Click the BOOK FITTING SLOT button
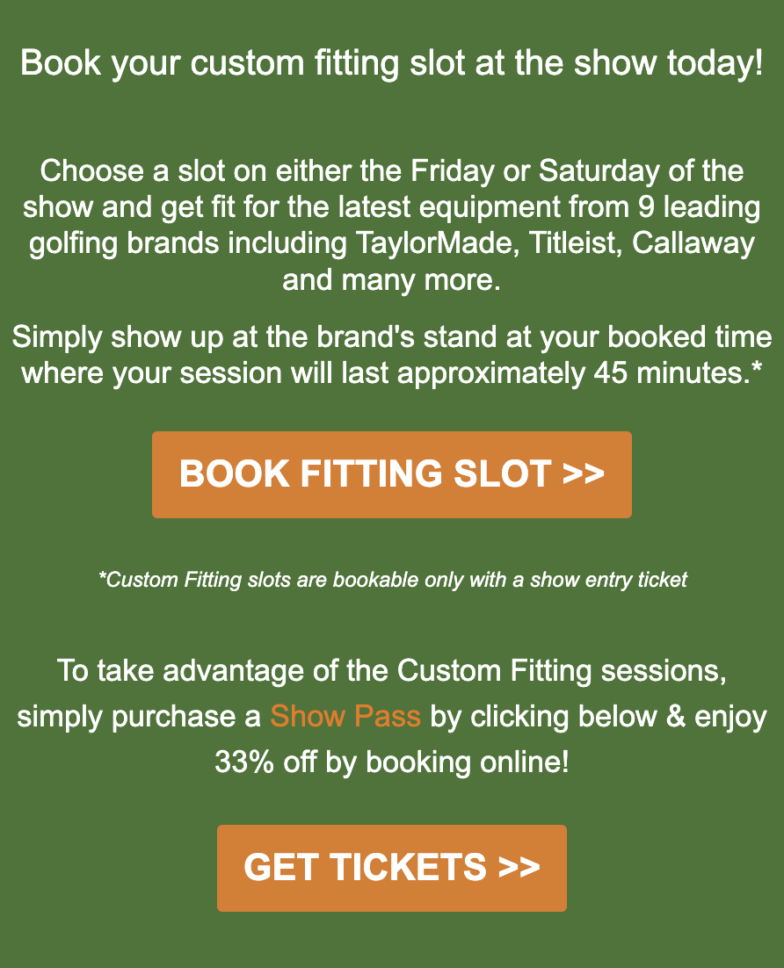Viewport: 784px width, 968px height. coord(392,474)
